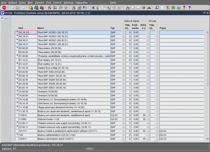
Task: Select the Nav radio button
Action: click(x=2, y=19)
